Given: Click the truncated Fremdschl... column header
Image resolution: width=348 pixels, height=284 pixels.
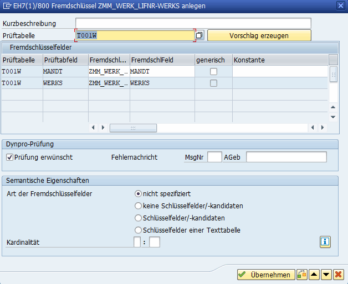Looking at the screenshot, I should click(109, 60).
